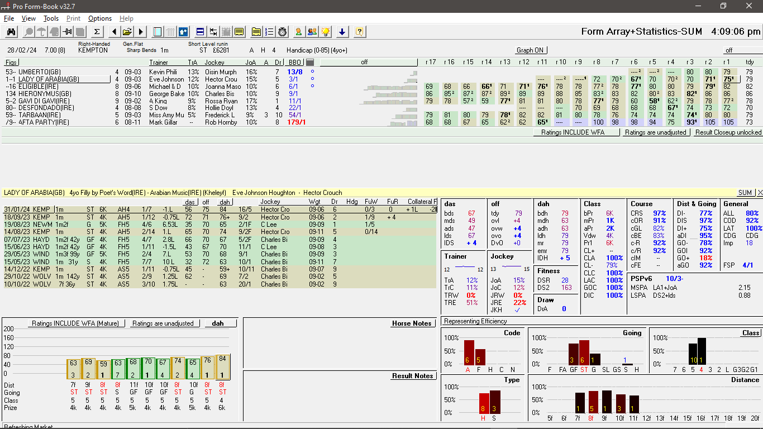Open the binoculars search tool
This screenshot has height=429, width=763.
point(11,32)
